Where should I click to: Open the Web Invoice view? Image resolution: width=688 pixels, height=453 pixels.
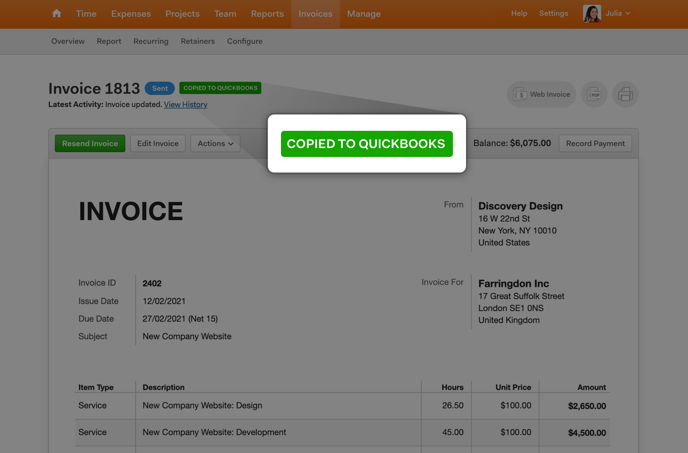(541, 94)
